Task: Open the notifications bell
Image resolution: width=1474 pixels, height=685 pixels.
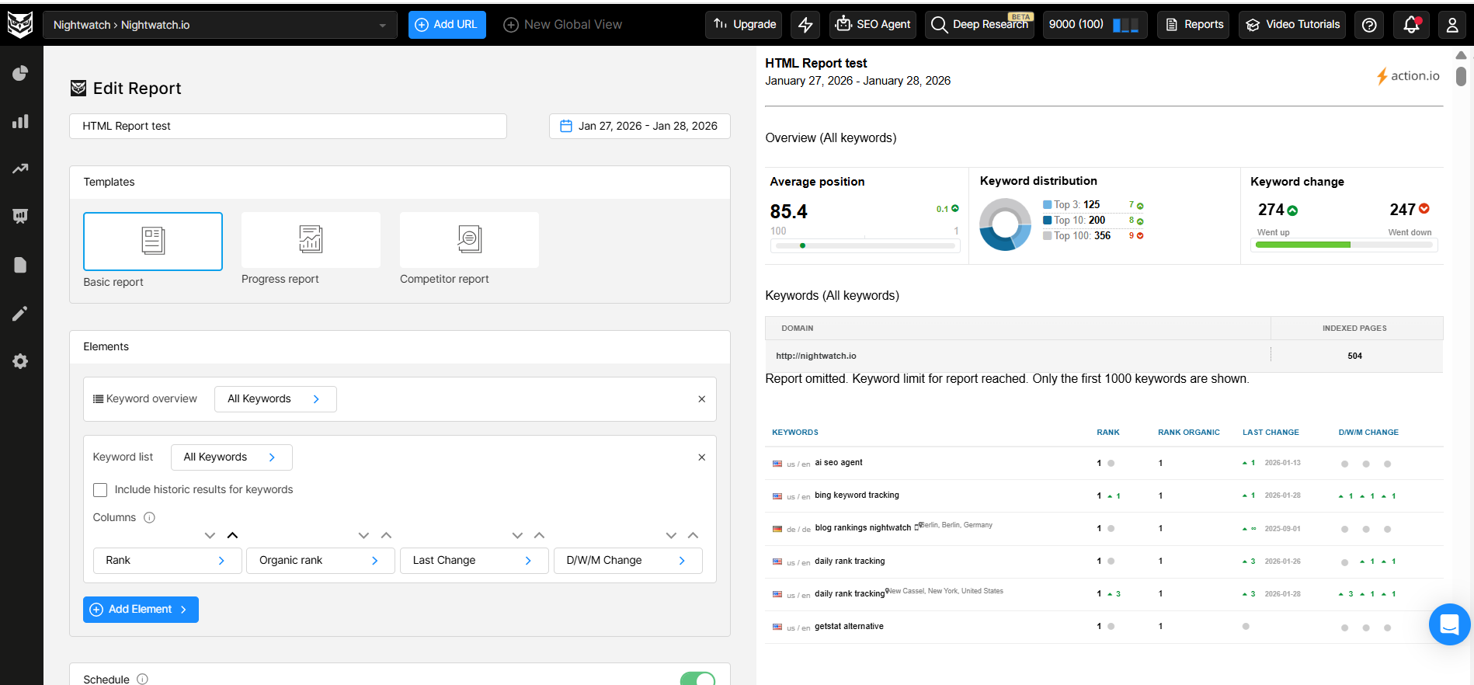Action: click(1412, 25)
